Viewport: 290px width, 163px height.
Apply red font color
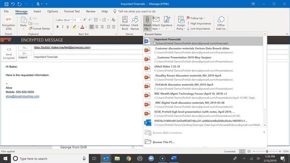82,27
